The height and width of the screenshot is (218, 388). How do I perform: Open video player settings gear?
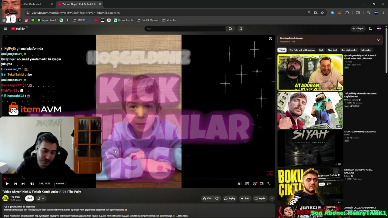click(254, 183)
